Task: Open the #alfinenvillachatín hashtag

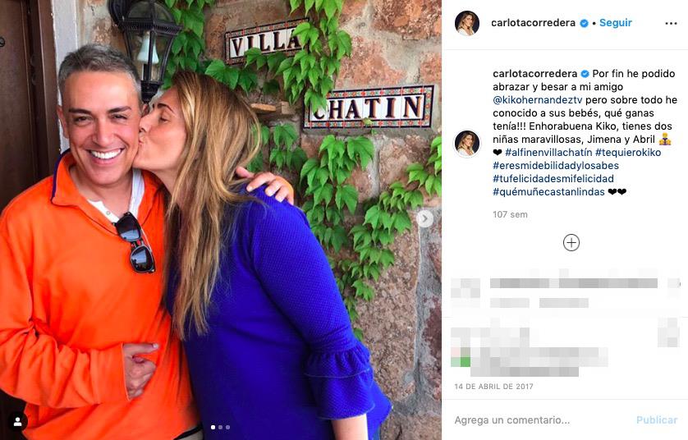Action: [548, 153]
